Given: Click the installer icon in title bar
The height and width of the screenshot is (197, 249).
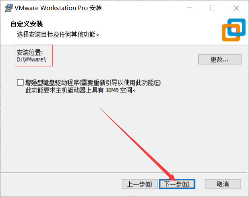Looking at the screenshot, I should pyautogui.click(x=8, y=8).
